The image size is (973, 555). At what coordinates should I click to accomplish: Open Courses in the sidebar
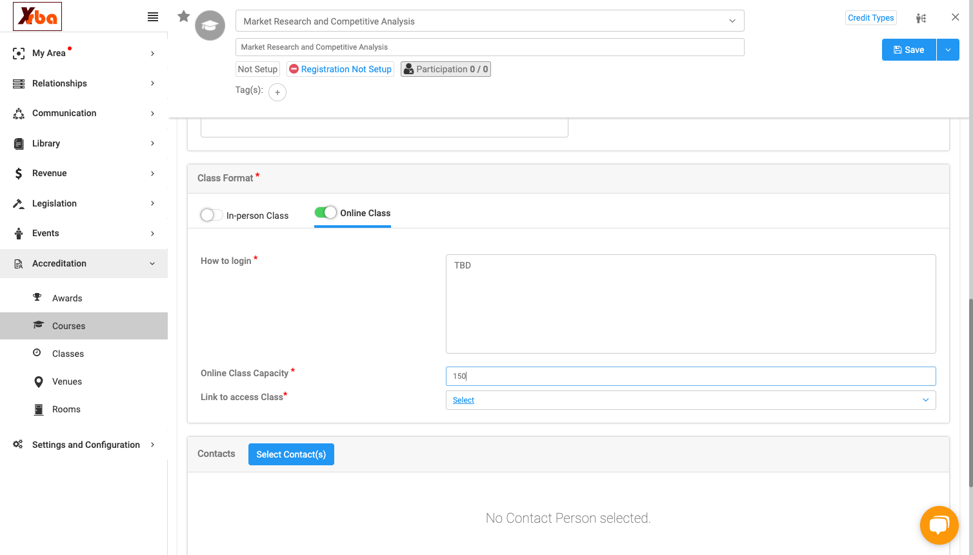click(x=84, y=326)
